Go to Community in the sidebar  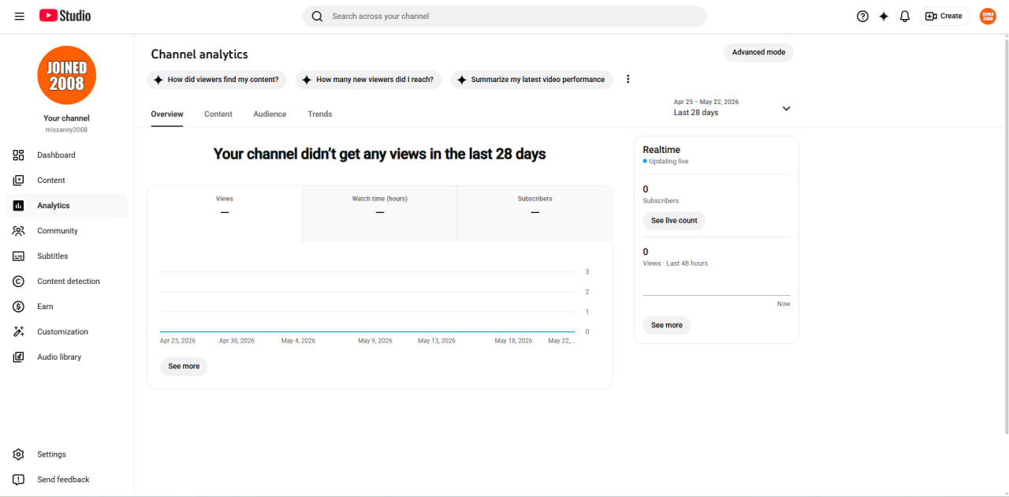[66, 230]
